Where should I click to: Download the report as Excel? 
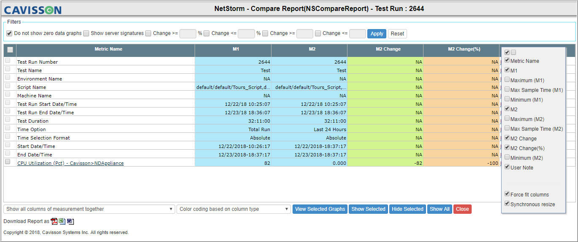(x=62, y=221)
